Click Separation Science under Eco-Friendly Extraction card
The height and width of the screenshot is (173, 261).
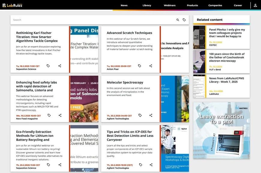[x=26, y=168]
